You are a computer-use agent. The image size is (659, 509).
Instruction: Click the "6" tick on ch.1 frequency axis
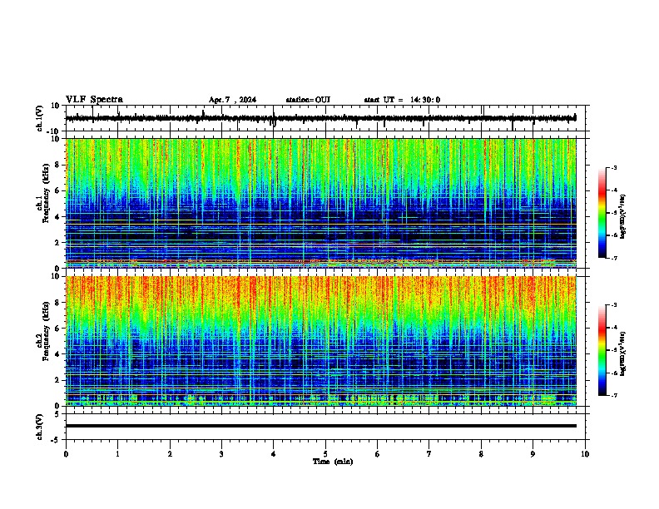pyautogui.click(x=57, y=191)
